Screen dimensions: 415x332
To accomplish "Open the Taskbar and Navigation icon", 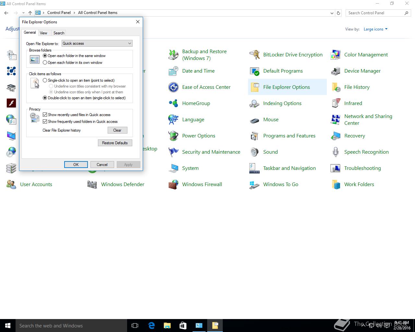I will click(255, 168).
